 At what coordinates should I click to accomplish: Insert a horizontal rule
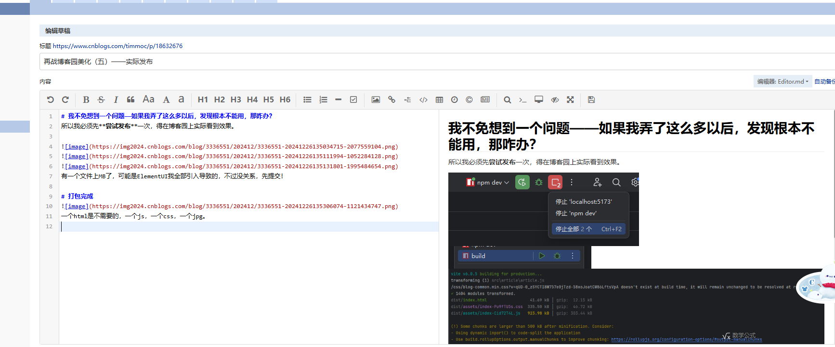(338, 99)
